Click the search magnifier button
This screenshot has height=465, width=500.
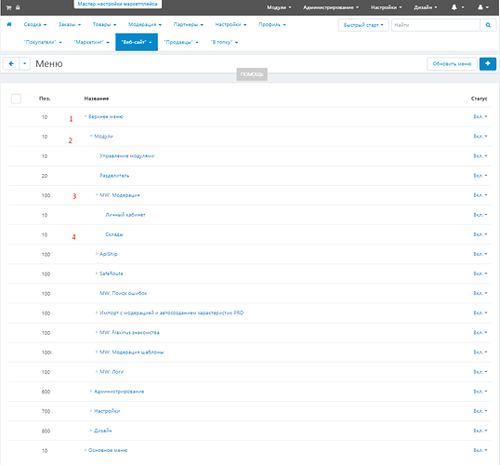point(488,25)
